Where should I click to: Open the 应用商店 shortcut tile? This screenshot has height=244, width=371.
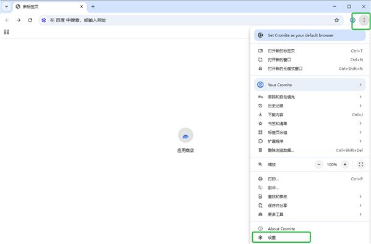coord(185,140)
